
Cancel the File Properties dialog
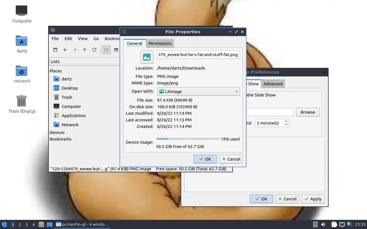click(231, 159)
